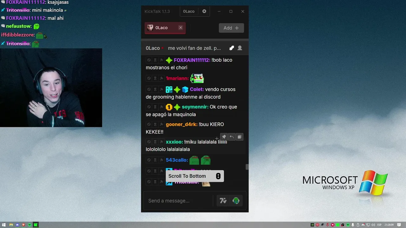
Task: Ban xxxioo with the ban icon
Action: coord(149,142)
